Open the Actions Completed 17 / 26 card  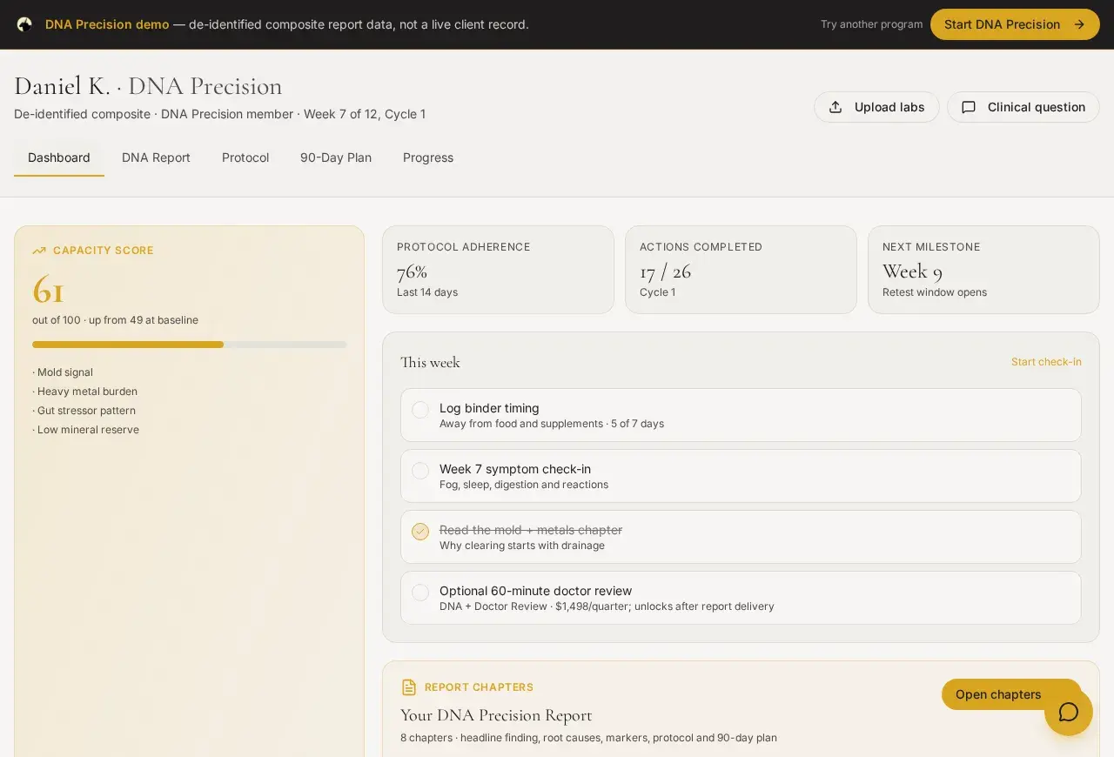point(741,270)
